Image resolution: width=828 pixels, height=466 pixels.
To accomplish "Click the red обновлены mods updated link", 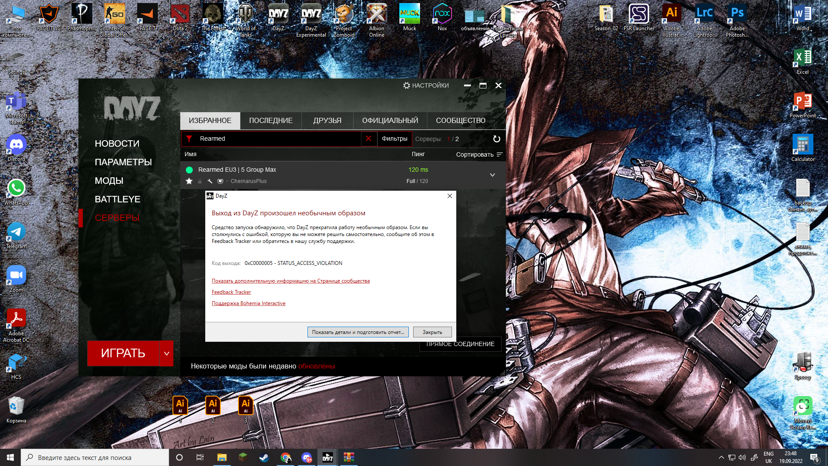I will pos(317,366).
